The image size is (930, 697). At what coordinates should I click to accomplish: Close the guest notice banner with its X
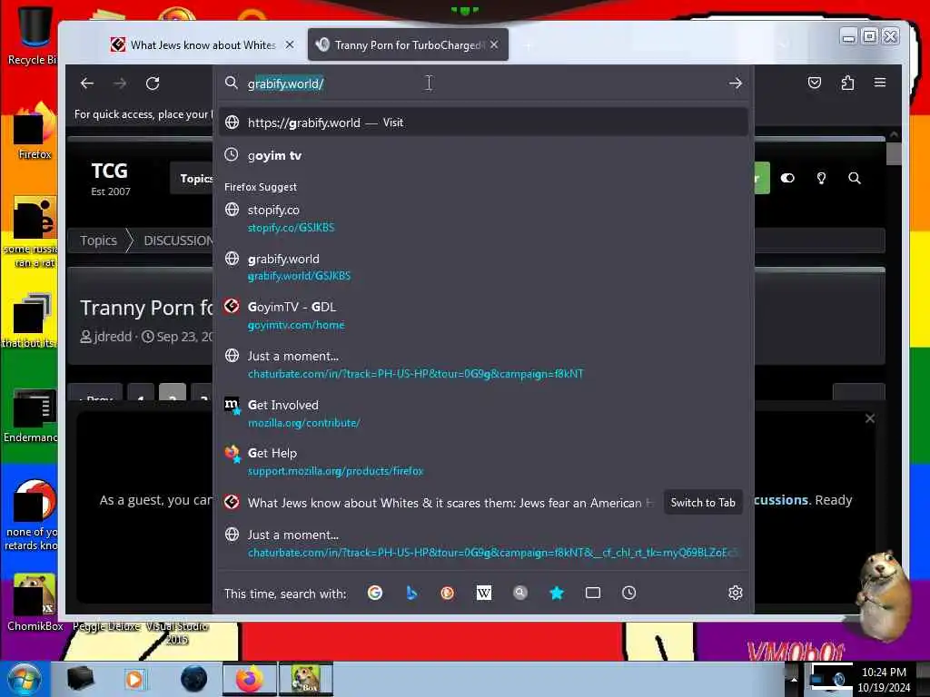pyautogui.click(x=870, y=418)
